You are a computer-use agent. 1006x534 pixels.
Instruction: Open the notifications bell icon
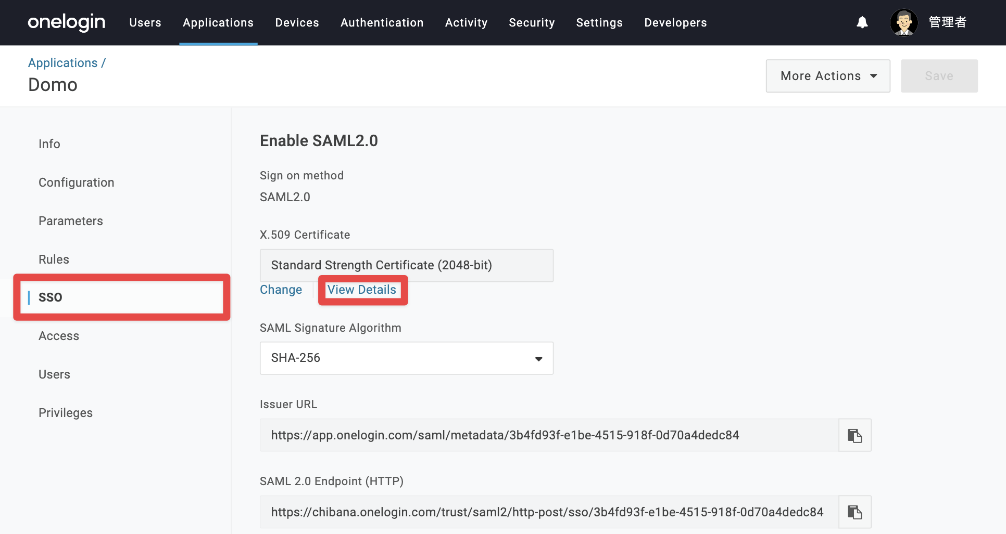[x=862, y=22]
